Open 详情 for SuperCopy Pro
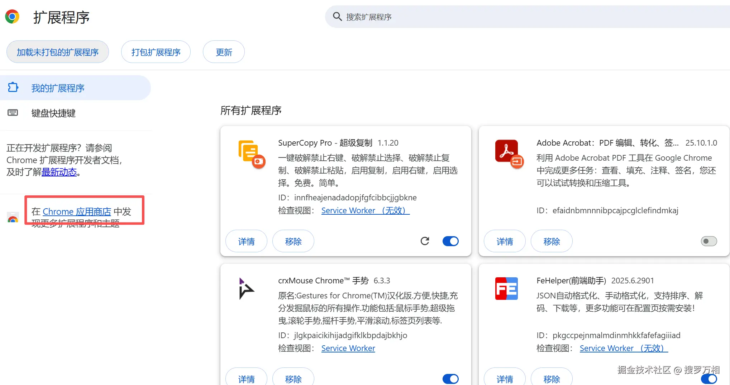Viewport: 730px width, 385px height. point(246,241)
